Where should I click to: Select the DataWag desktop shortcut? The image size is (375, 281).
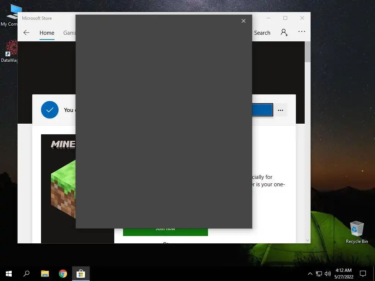[9, 52]
